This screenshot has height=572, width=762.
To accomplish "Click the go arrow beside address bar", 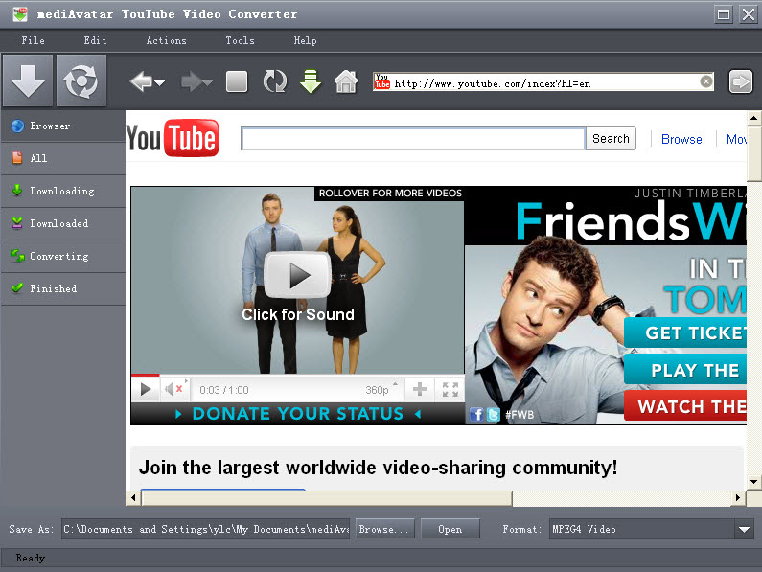I will coord(740,82).
